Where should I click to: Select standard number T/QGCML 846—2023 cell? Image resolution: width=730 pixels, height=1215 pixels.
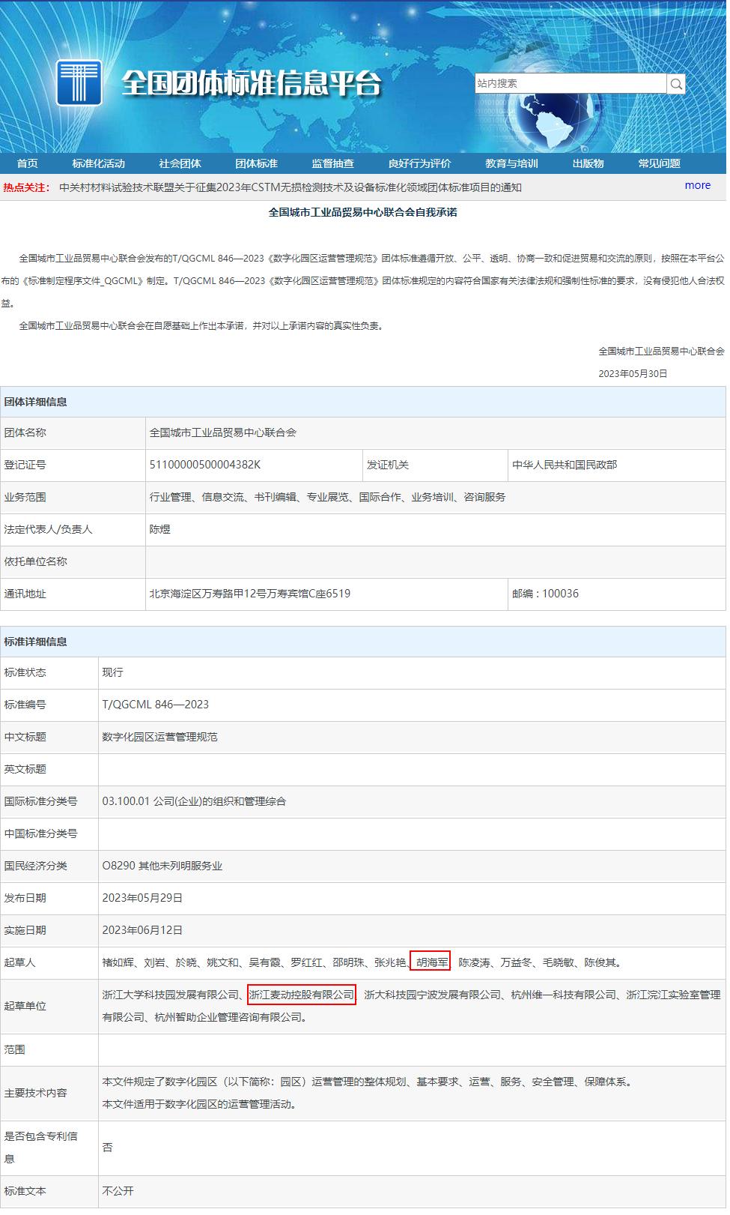tap(156, 705)
